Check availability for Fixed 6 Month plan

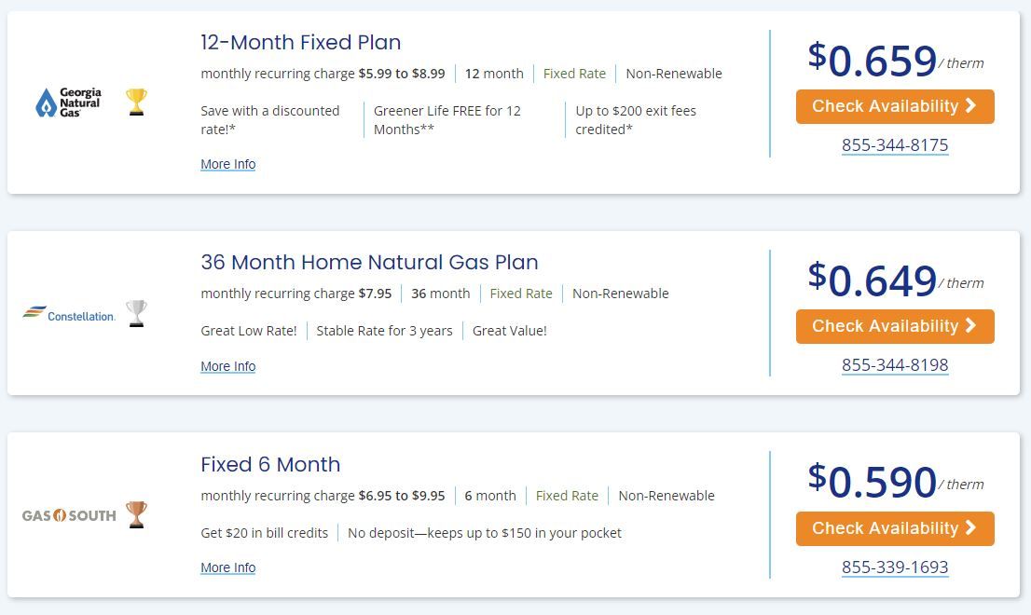point(895,528)
